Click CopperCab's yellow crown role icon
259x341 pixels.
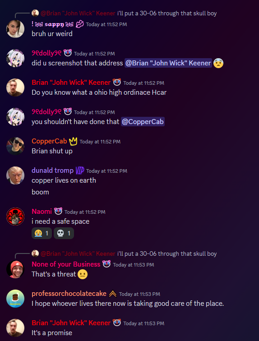point(73,141)
